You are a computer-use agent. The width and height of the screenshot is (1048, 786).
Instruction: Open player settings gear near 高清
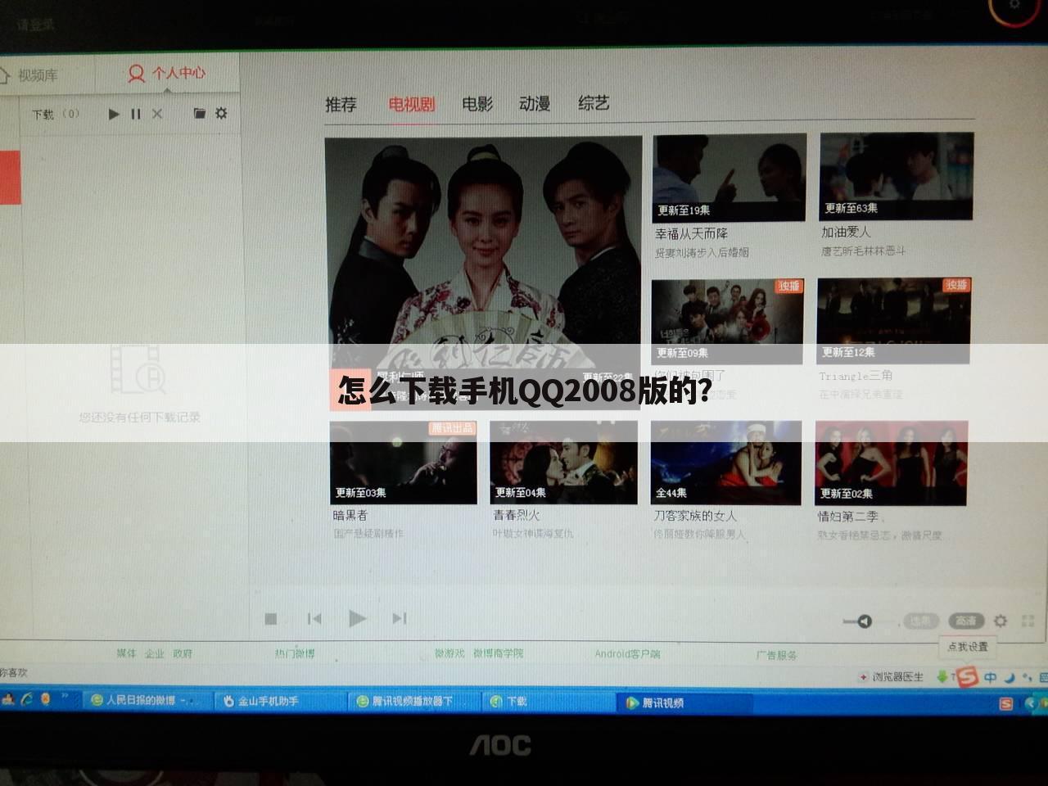[1001, 621]
